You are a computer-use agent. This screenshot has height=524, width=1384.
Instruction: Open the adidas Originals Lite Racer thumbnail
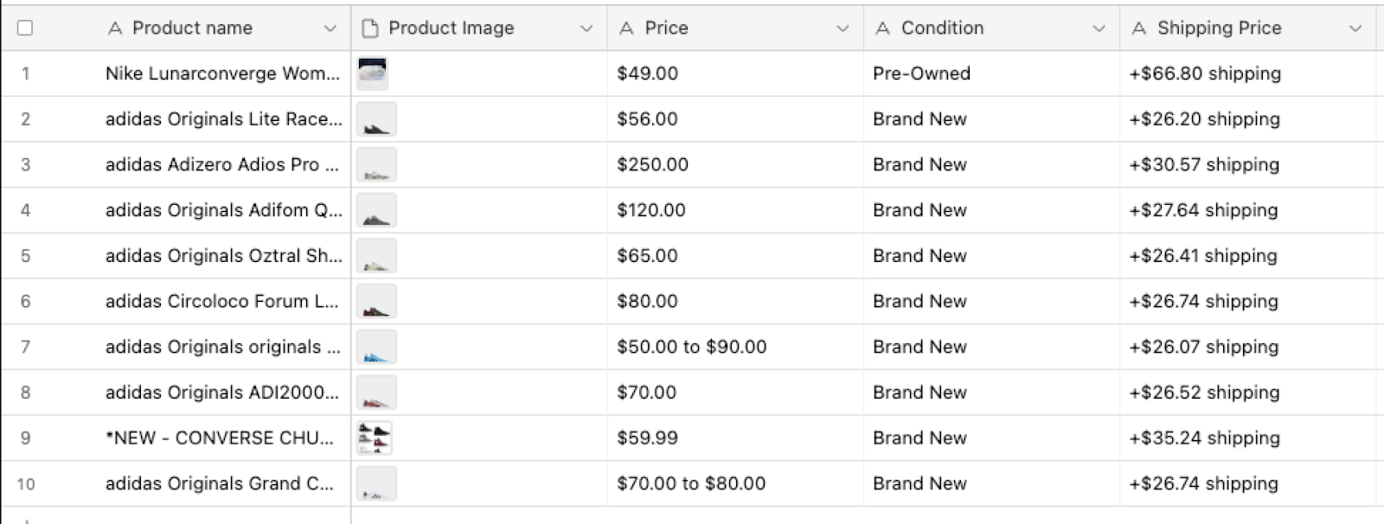376,119
